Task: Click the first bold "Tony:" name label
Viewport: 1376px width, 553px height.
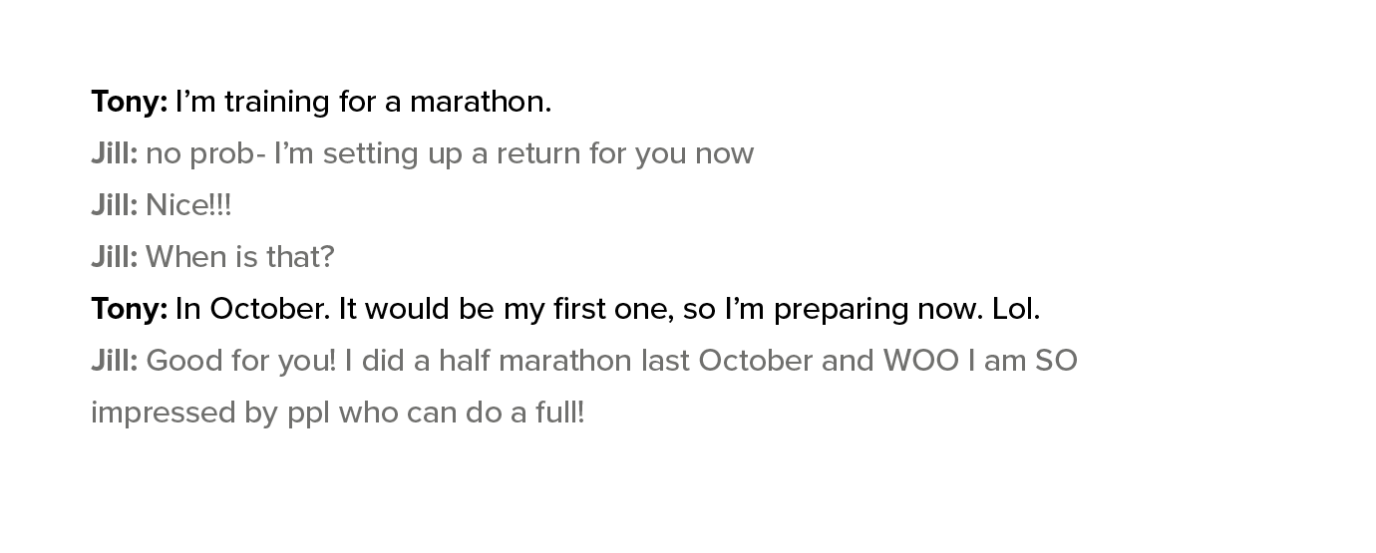Action: (130, 103)
